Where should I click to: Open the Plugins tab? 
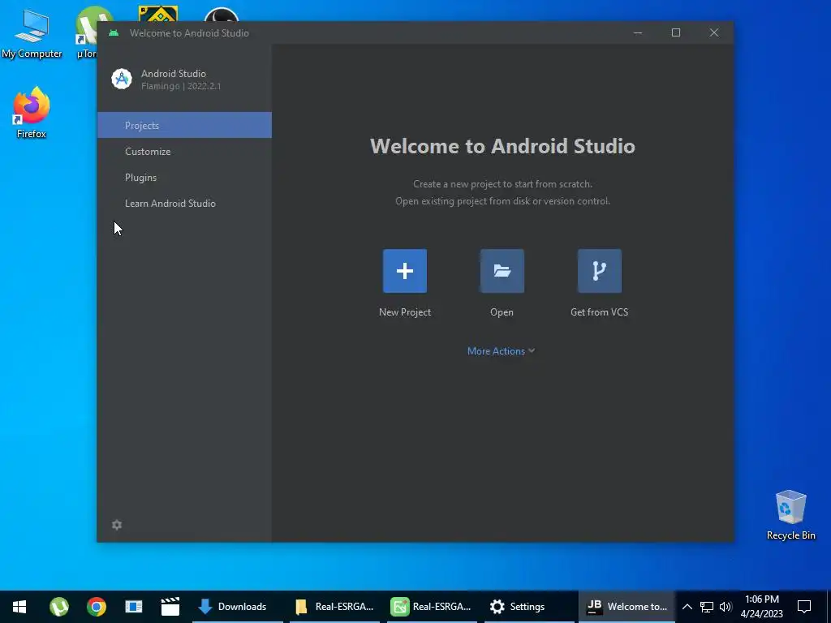(x=184, y=177)
